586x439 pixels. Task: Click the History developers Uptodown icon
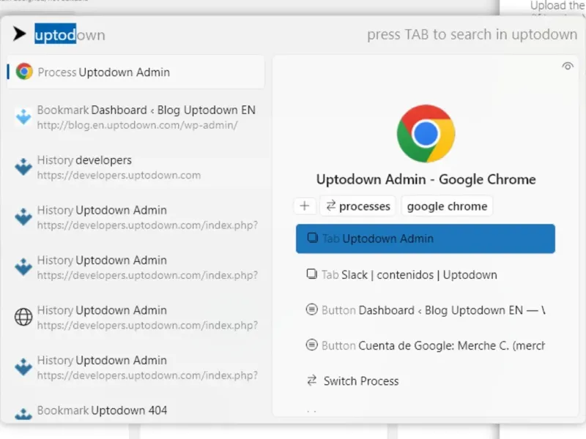[x=23, y=168]
